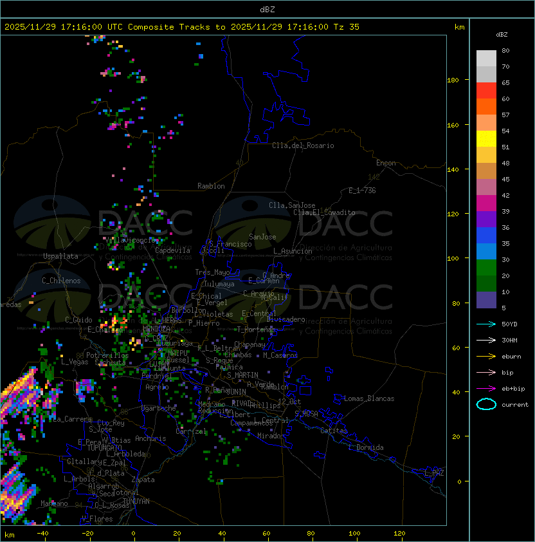This screenshot has width=535, height=542.
Task: Click the Catitas map label
Action: (x=334, y=431)
